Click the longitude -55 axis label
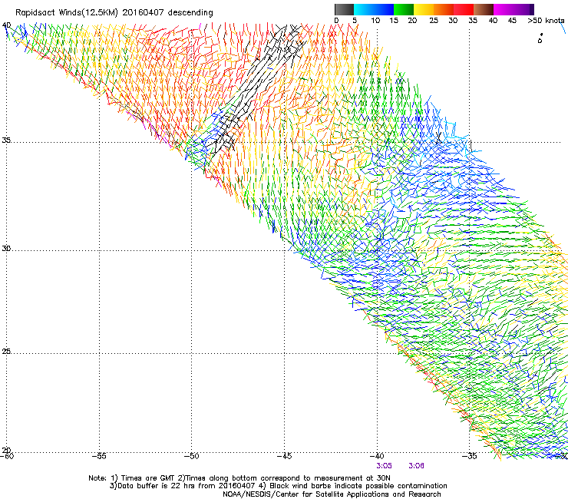Viewport: 568px width, 499px height. click(99, 456)
